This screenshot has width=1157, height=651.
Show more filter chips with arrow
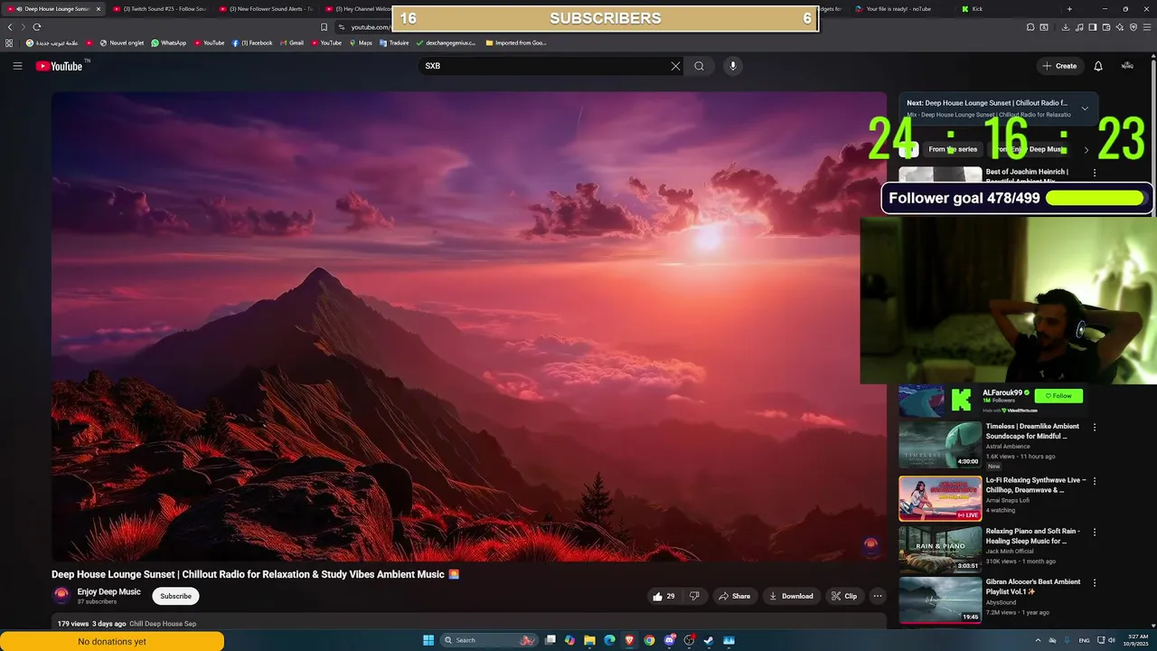click(1086, 150)
